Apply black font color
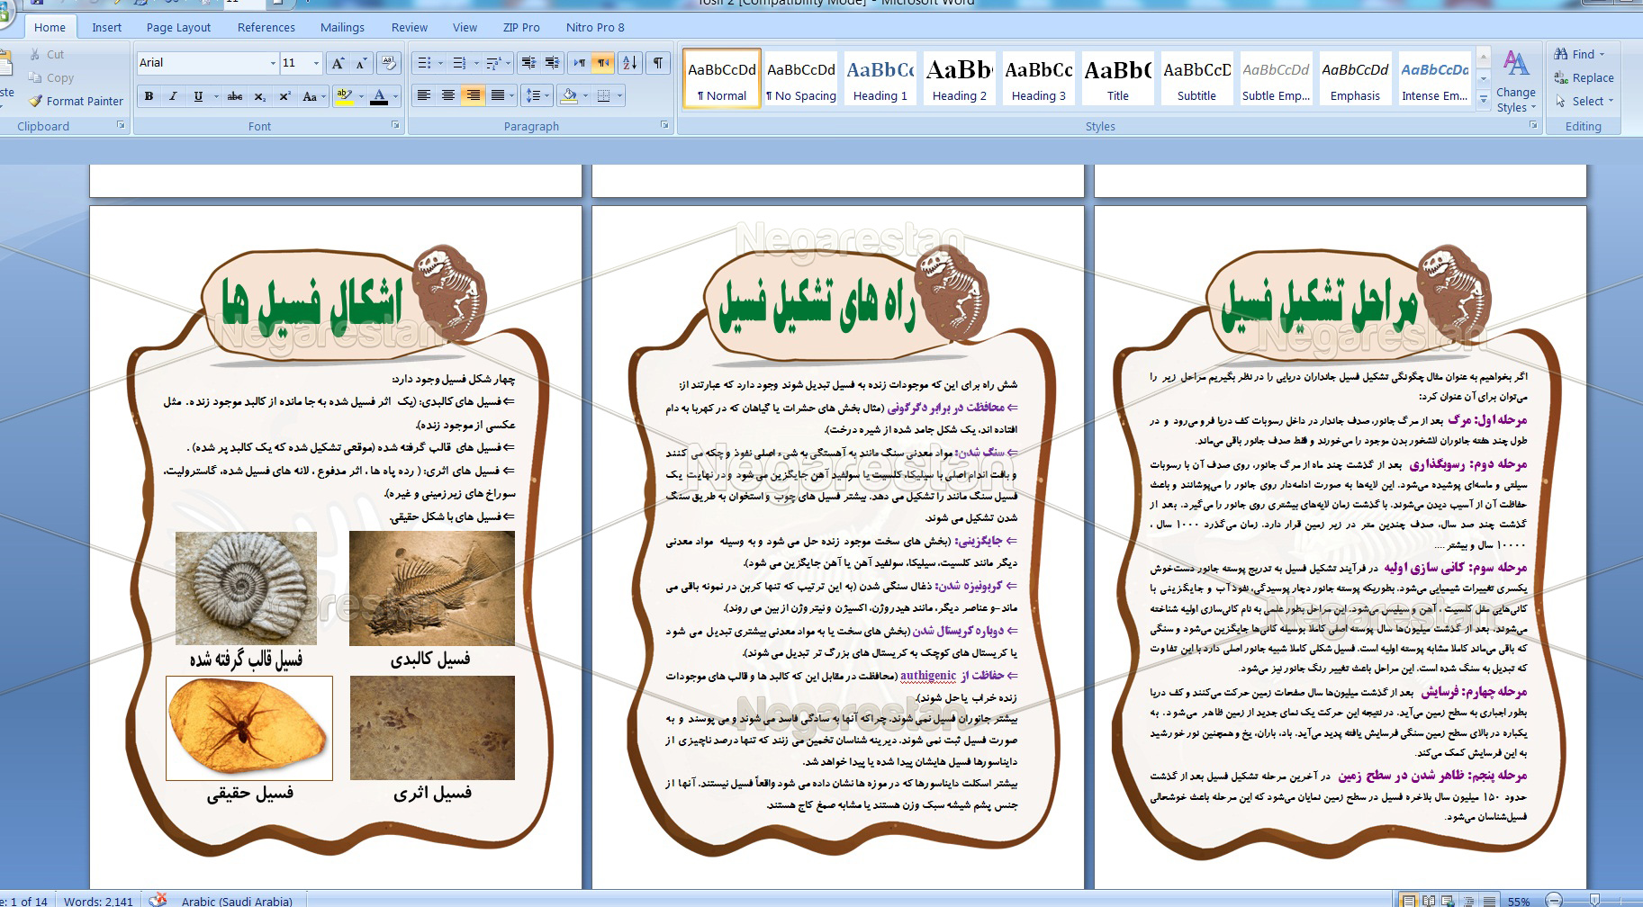Viewport: 1643px width, 907px height. (x=379, y=96)
